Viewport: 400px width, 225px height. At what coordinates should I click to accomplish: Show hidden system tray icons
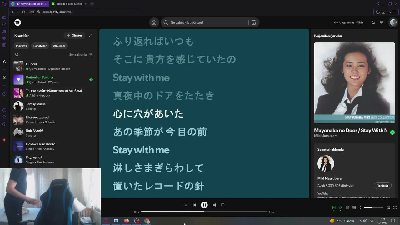pyautogui.click(x=360, y=221)
